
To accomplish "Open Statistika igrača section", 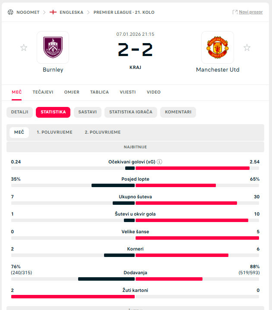I will click(x=131, y=112).
